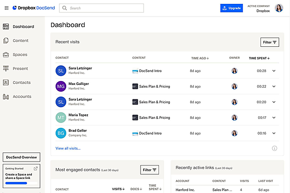Viewport: 290px width, 193px height.
Task: Click Max Galliger's MG avatar
Action: point(61,86)
